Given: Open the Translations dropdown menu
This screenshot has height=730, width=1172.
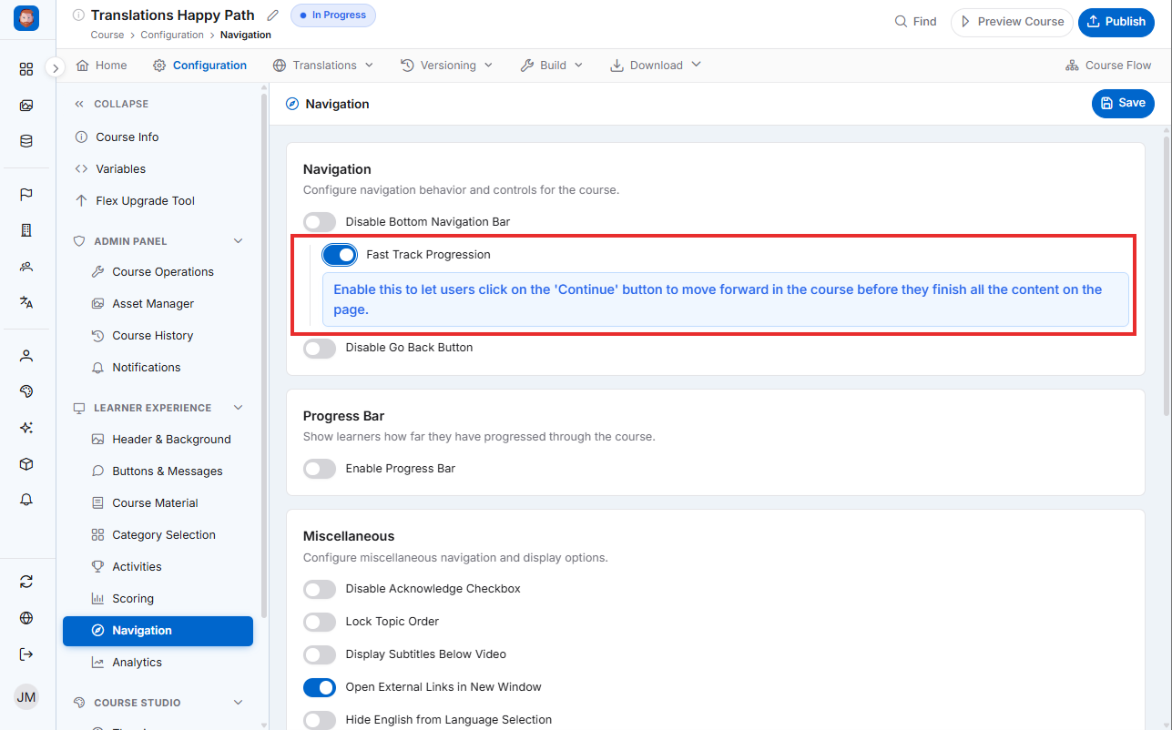Looking at the screenshot, I should (x=323, y=66).
